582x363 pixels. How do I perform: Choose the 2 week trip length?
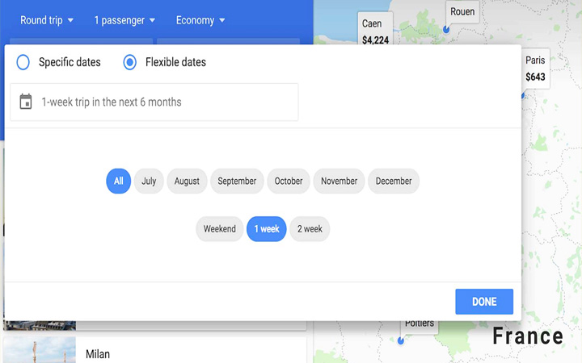[310, 229]
